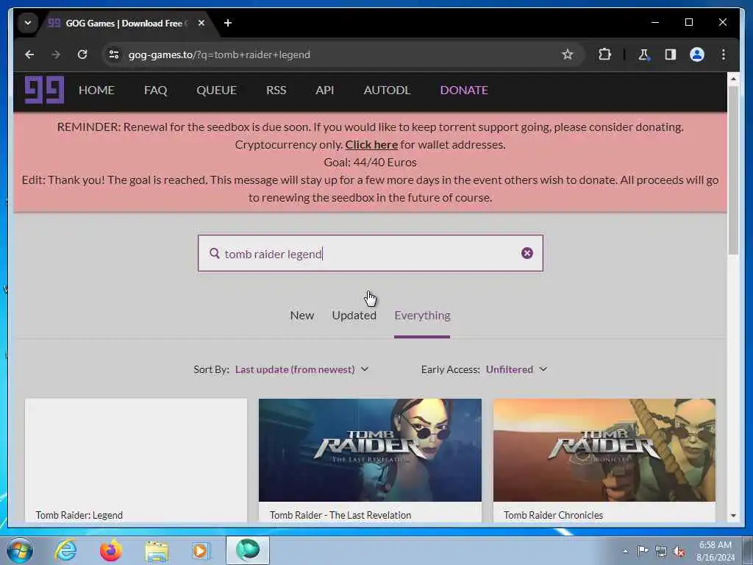The width and height of the screenshot is (753, 565).
Task: Open Action Center flag tray icon
Action: (643, 550)
